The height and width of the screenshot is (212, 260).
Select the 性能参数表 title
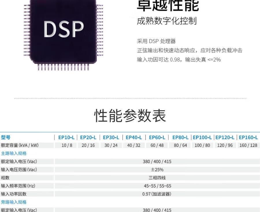coord(130,116)
